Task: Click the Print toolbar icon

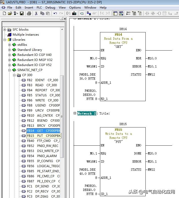Action: click(x=29, y=13)
